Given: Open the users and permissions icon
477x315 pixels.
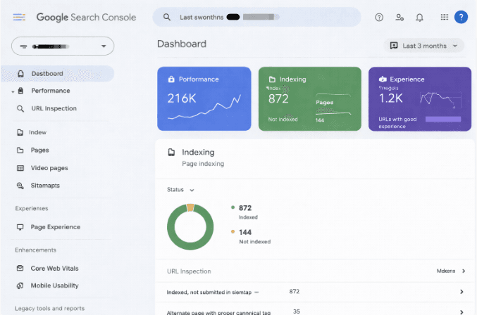Looking at the screenshot, I should coord(399,18).
